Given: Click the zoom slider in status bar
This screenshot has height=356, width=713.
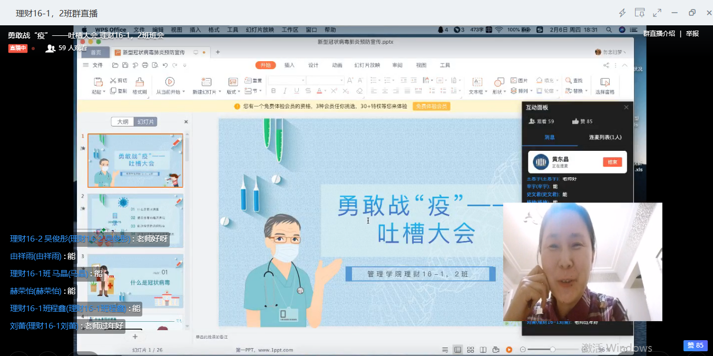Looking at the screenshot, I should [552, 350].
